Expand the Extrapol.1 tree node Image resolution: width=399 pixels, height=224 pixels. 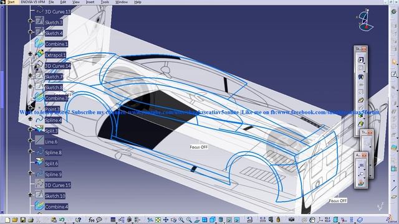31,54
